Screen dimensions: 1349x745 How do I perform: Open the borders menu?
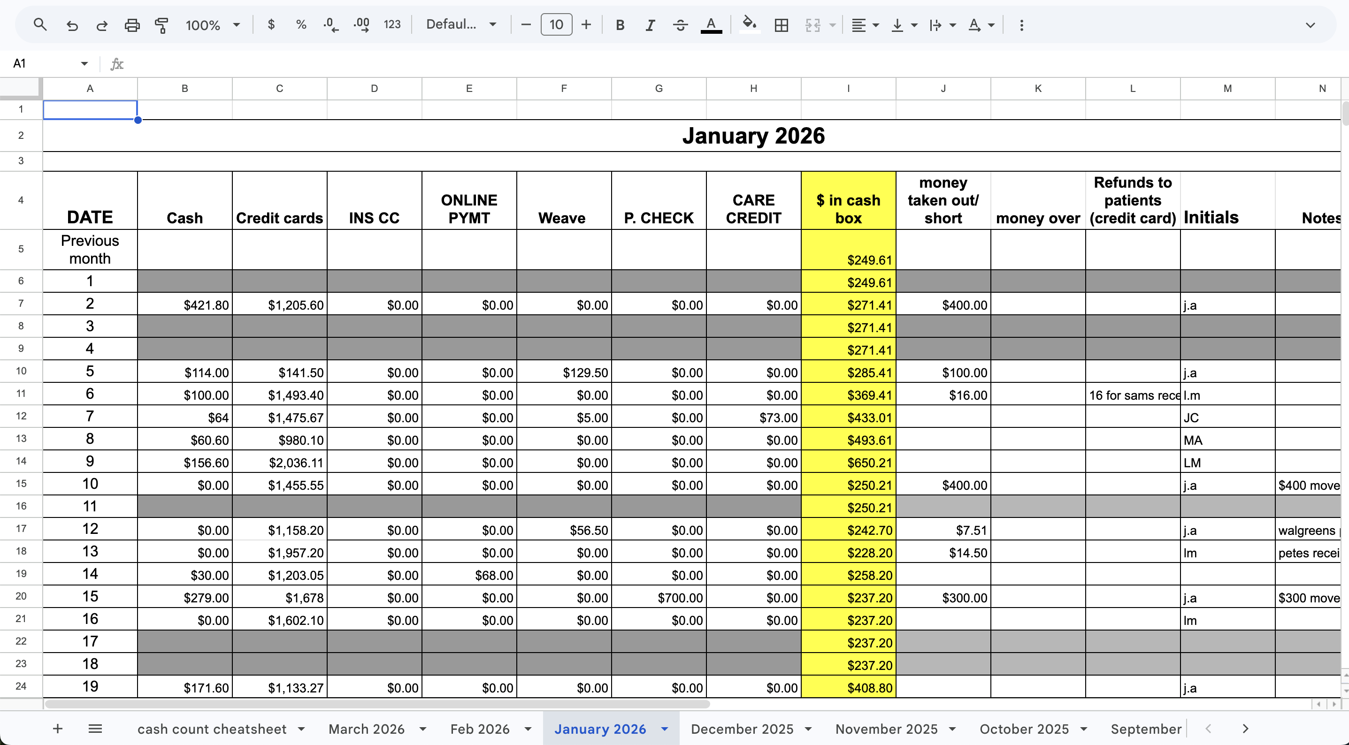[x=781, y=24]
